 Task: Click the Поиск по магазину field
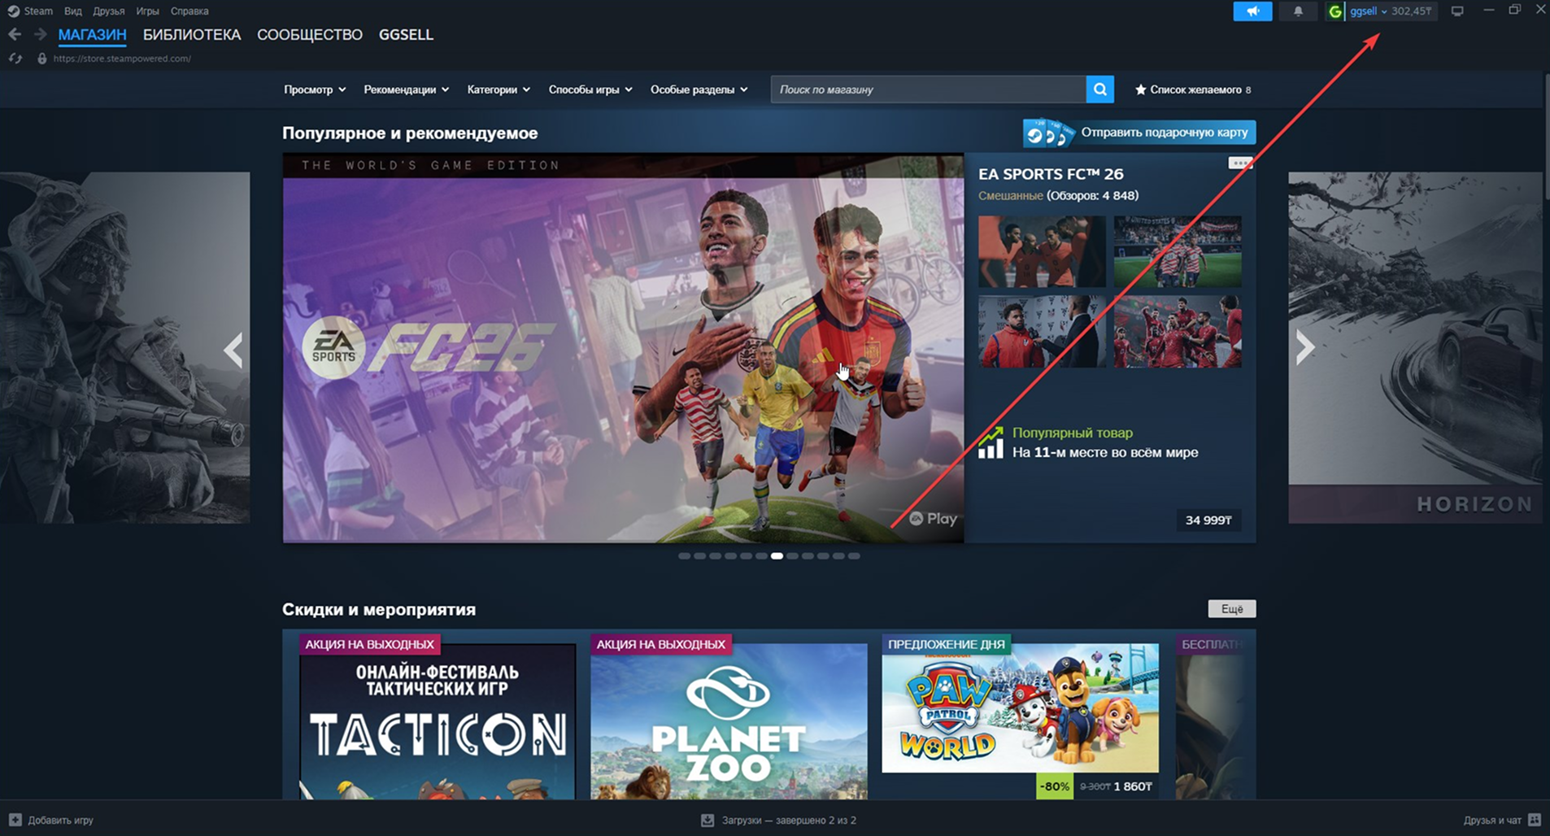coord(928,89)
